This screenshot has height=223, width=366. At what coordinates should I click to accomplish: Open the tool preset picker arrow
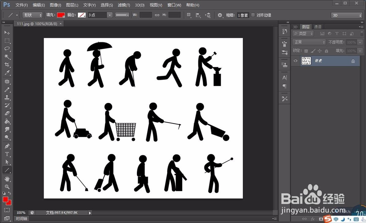click(17, 15)
